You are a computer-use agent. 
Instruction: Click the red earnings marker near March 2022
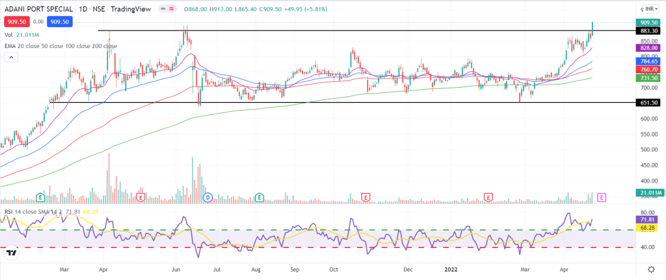click(x=488, y=197)
